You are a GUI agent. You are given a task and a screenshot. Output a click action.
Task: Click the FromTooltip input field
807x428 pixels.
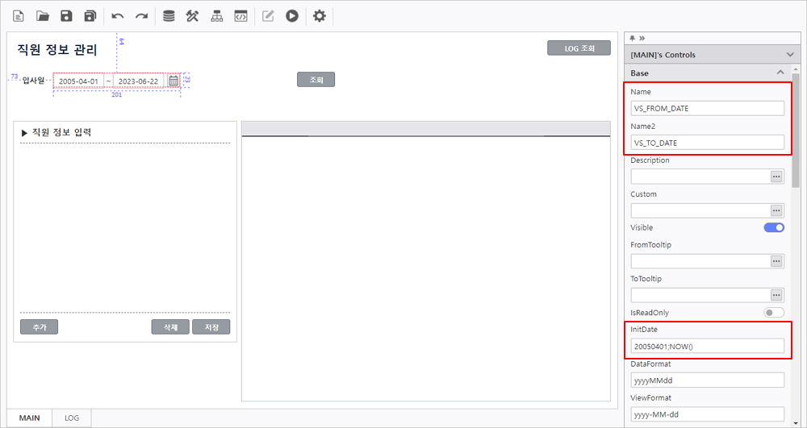click(x=700, y=261)
